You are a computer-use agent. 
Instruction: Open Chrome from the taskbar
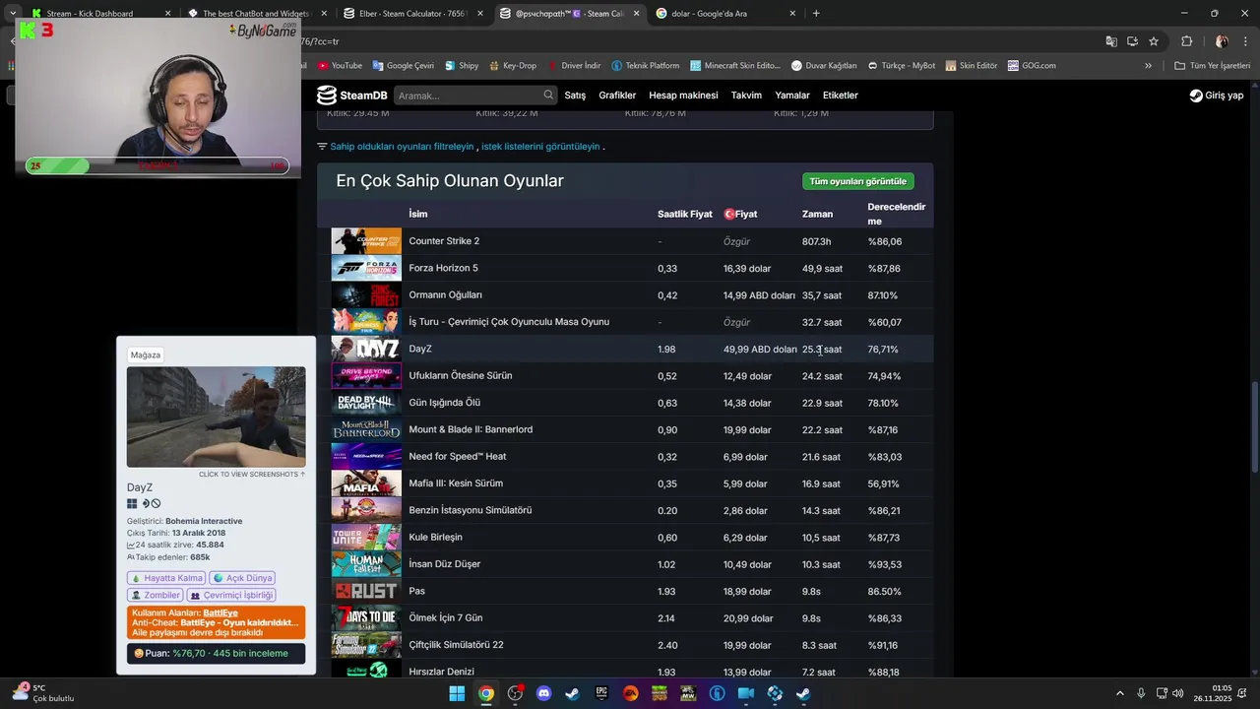pyautogui.click(x=486, y=693)
